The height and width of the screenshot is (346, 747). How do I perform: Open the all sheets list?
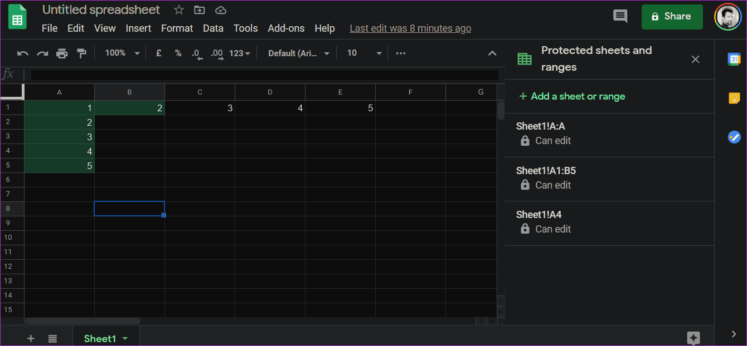(52, 338)
